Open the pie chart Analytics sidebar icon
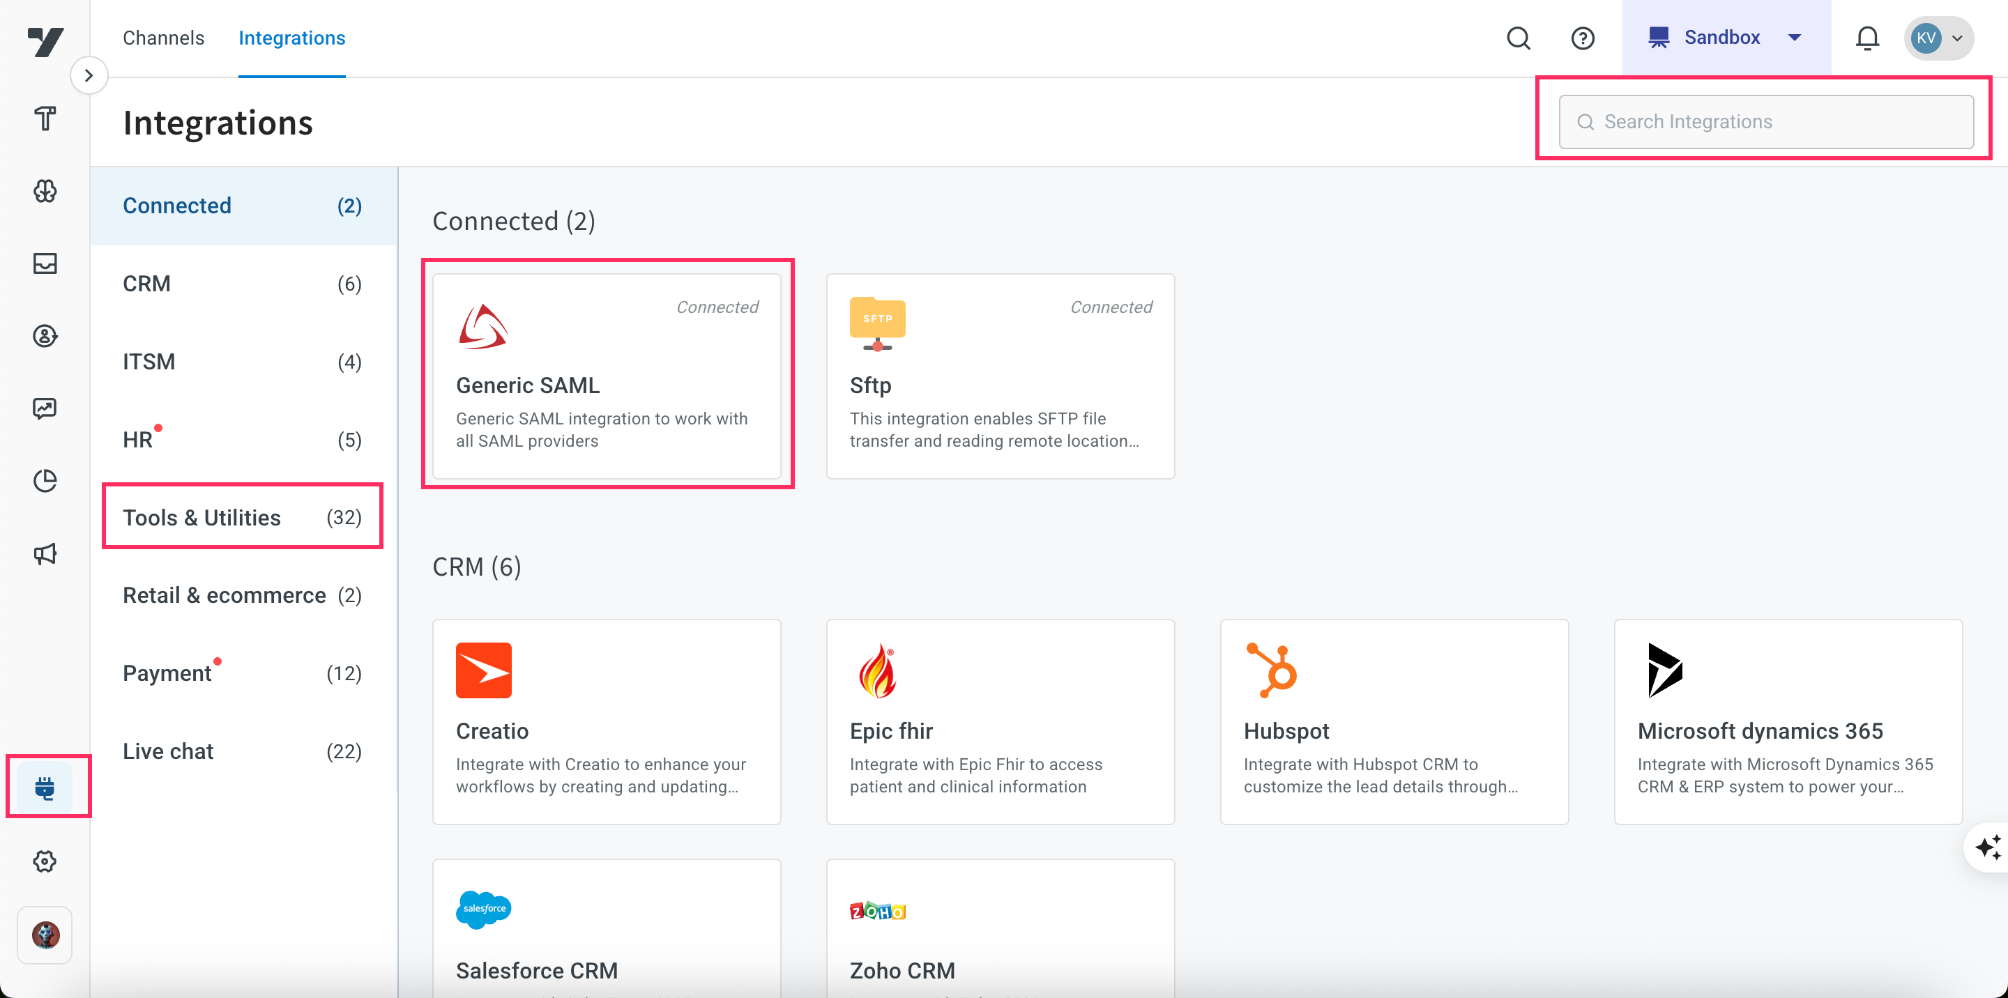The width and height of the screenshot is (2008, 998). (45, 481)
